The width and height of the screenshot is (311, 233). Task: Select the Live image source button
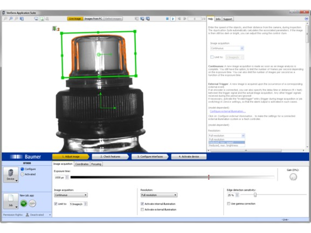click(75, 19)
